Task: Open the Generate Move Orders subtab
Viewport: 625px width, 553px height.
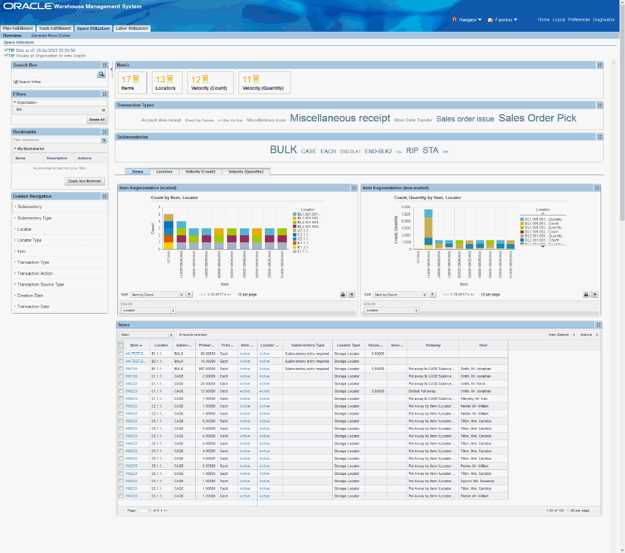Action: point(51,35)
